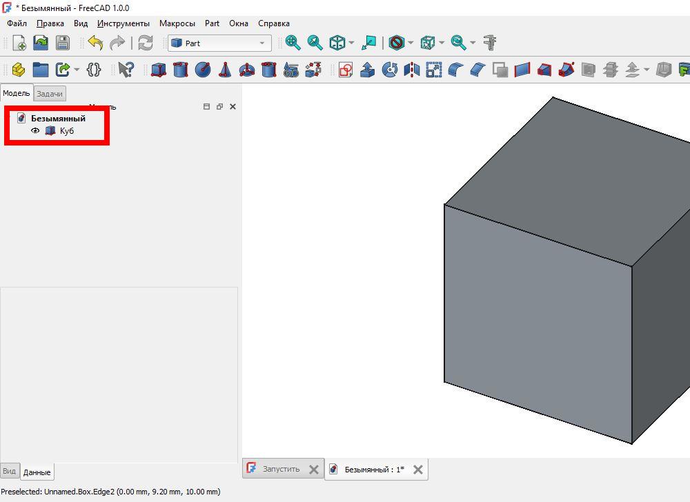Open the Sweep tool
Screen dimensions: 690x502
(x=566, y=70)
